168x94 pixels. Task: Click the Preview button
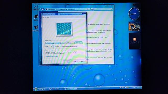click(78, 43)
